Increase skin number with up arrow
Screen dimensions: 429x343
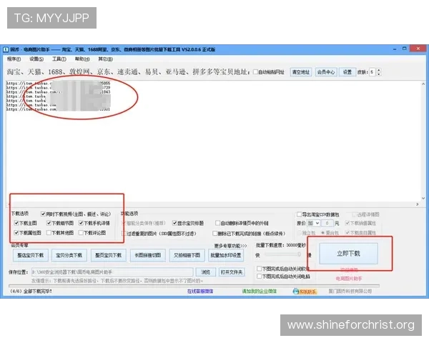tap(379, 70)
